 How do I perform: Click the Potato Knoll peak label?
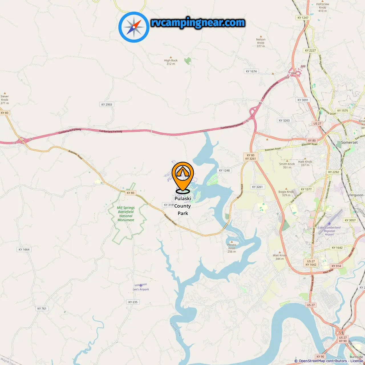pos(232,248)
